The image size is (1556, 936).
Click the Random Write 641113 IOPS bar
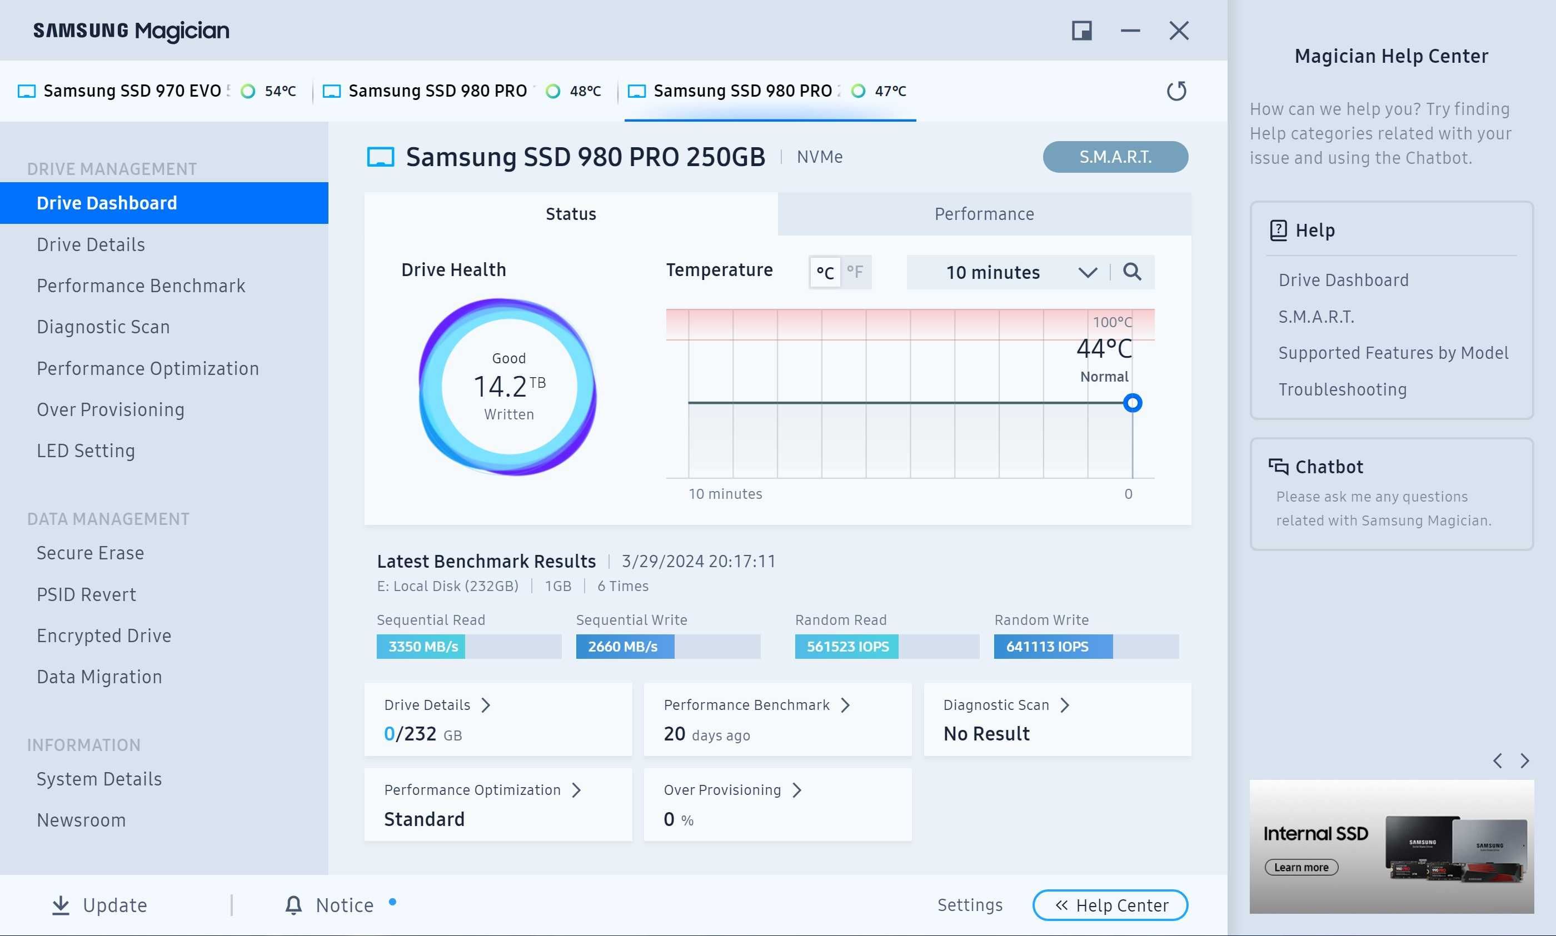tap(1086, 647)
